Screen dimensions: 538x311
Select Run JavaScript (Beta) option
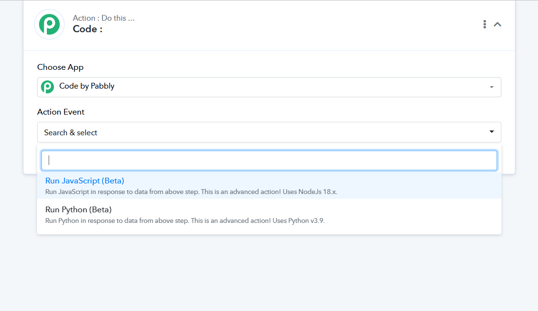[269, 185]
